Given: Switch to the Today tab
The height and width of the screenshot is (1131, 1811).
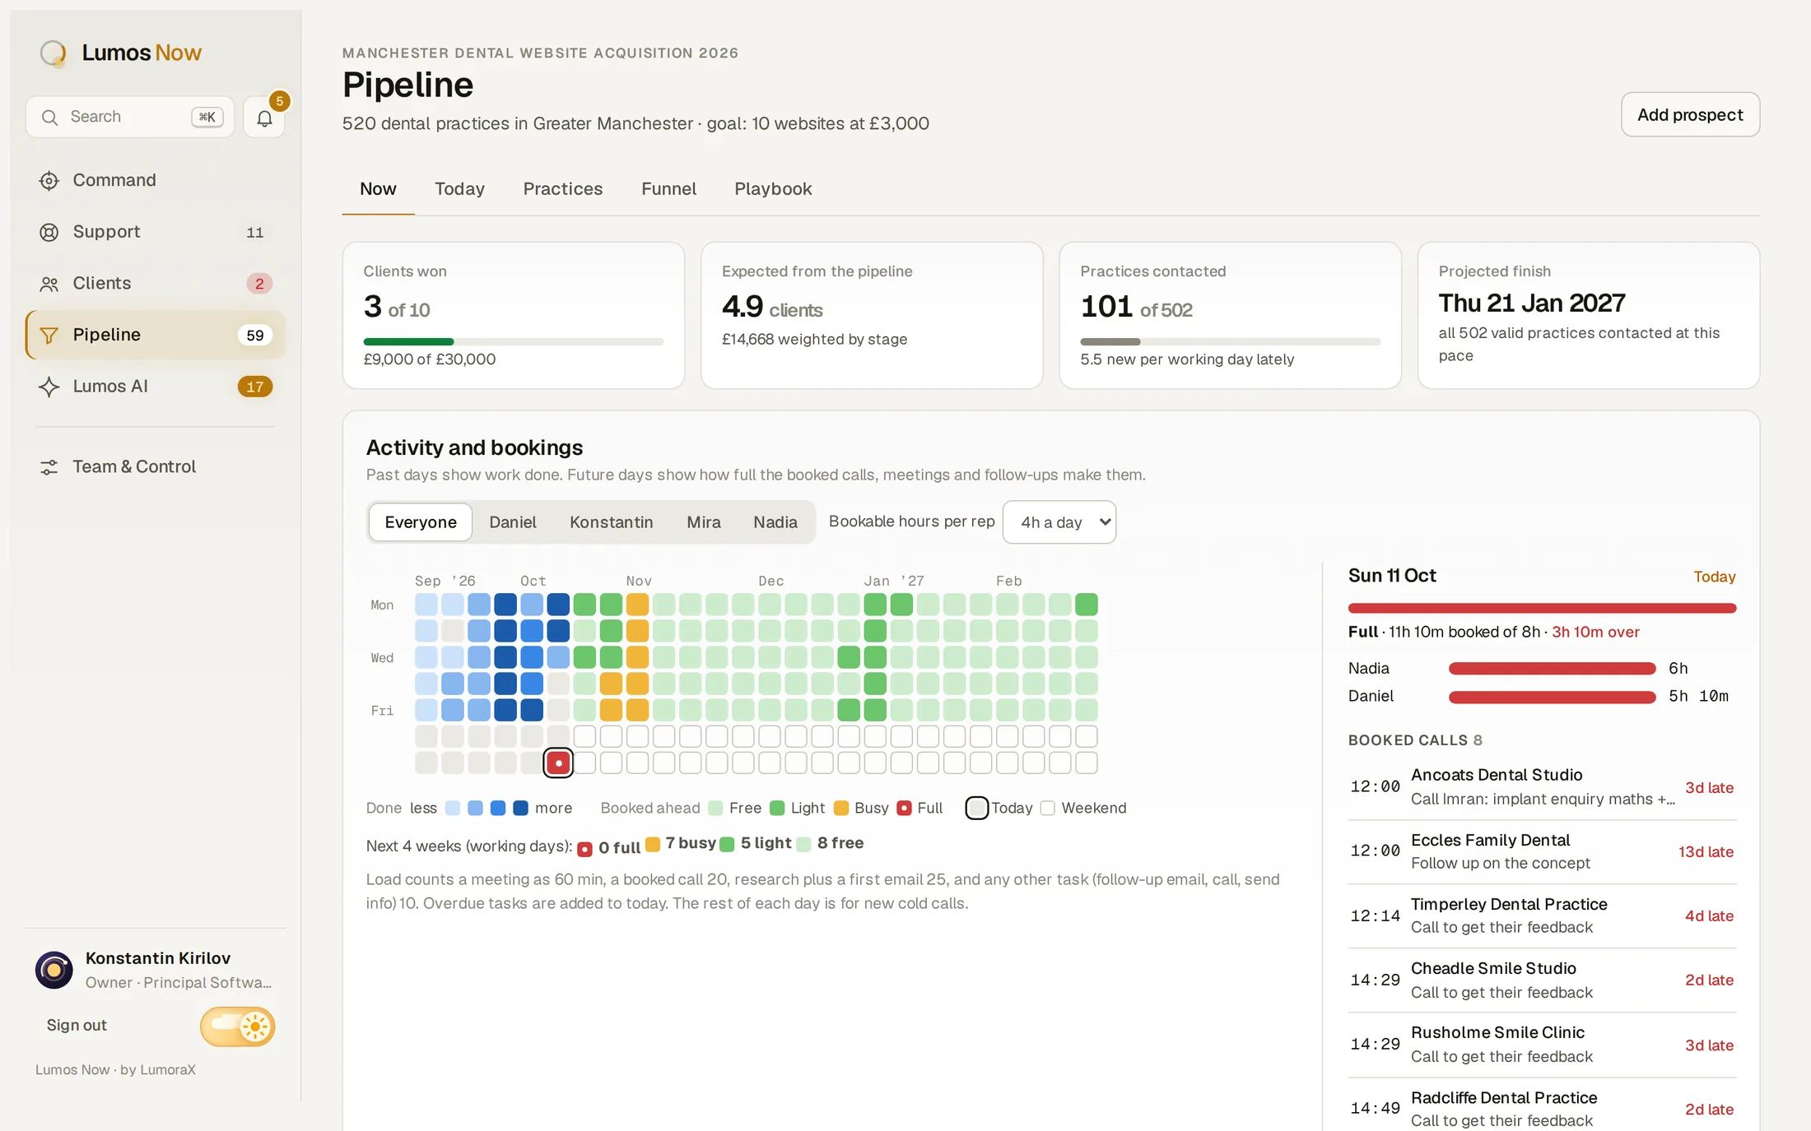Looking at the screenshot, I should point(459,189).
